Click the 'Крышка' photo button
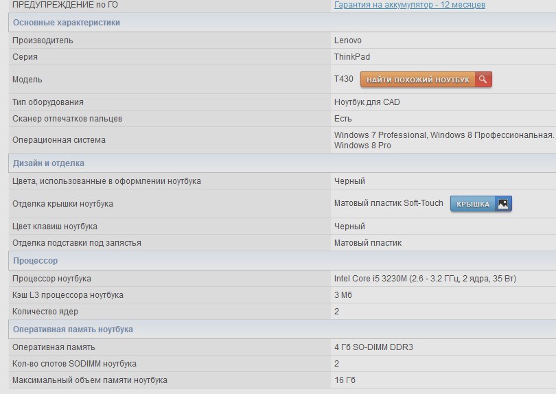The width and height of the screenshot is (556, 394). (480, 204)
